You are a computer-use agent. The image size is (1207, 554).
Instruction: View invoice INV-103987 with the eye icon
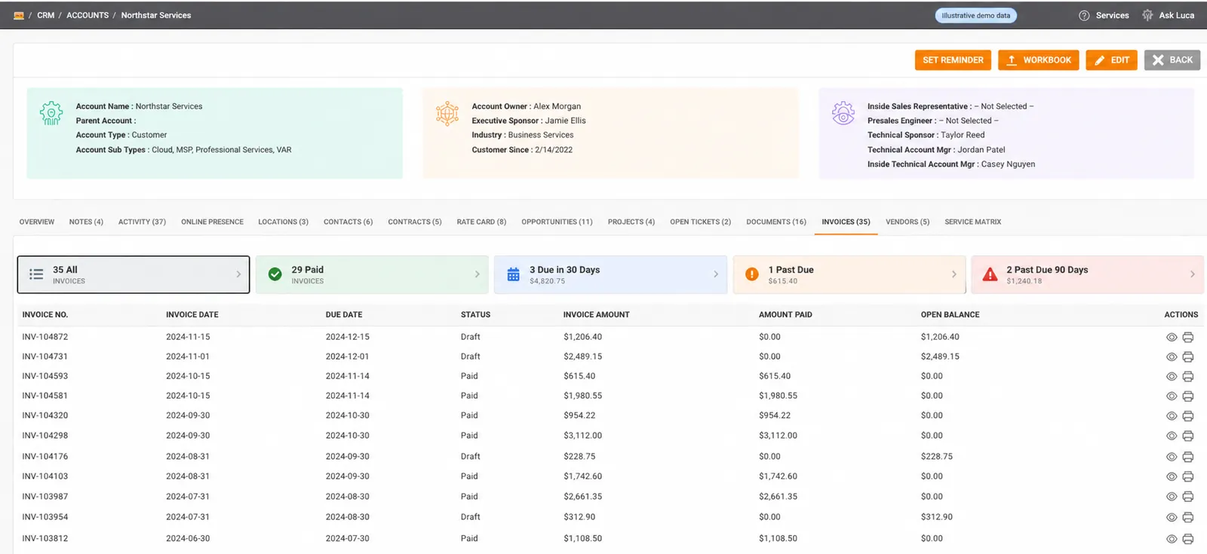1172,497
